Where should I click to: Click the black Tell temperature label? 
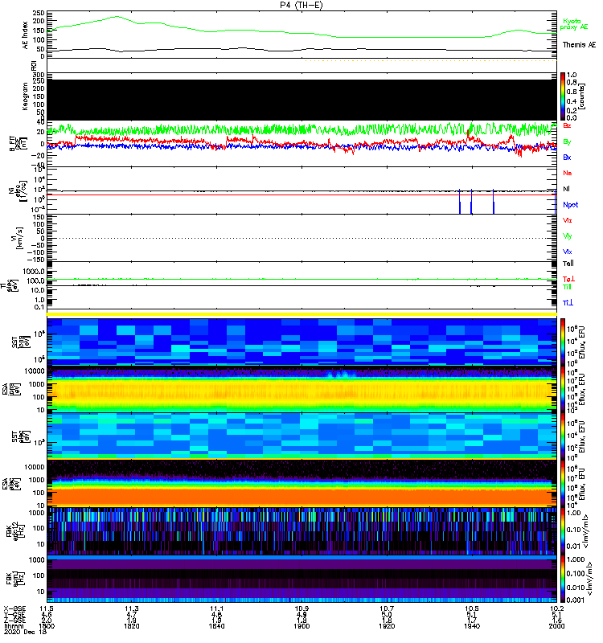[x=568, y=264]
